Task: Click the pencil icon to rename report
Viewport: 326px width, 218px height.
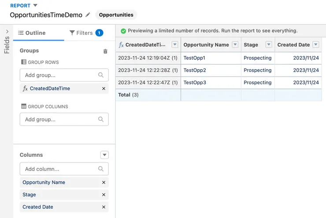Action: (88, 15)
